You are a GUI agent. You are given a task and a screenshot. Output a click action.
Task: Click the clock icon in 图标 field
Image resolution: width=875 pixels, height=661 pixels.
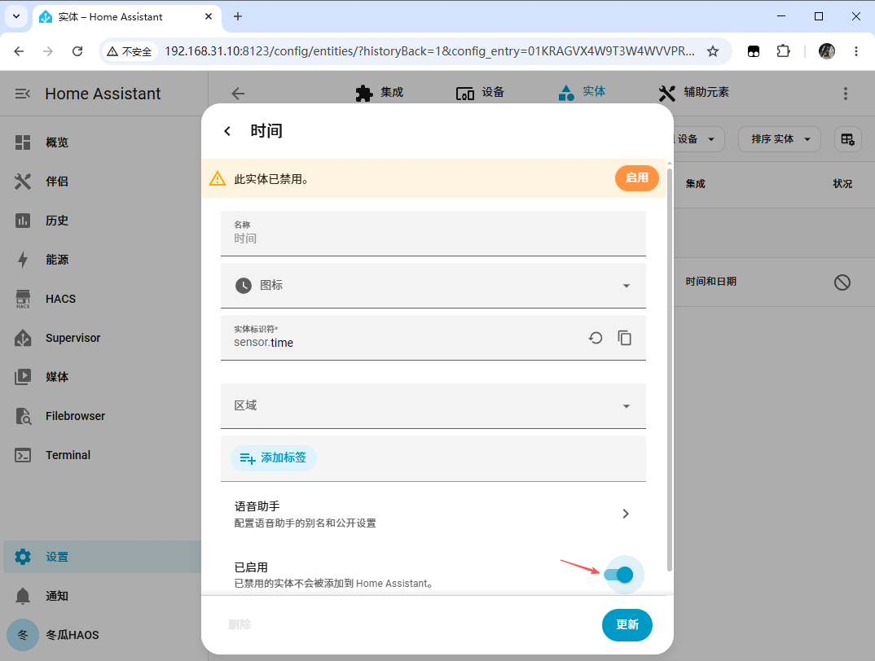point(244,286)
